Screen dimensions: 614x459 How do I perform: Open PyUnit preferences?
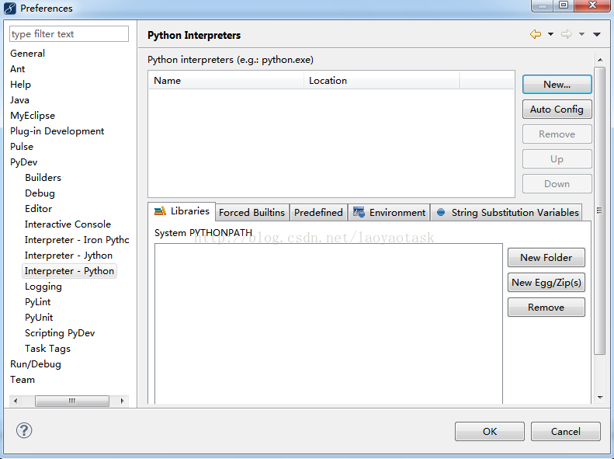[x=39, y=318]
